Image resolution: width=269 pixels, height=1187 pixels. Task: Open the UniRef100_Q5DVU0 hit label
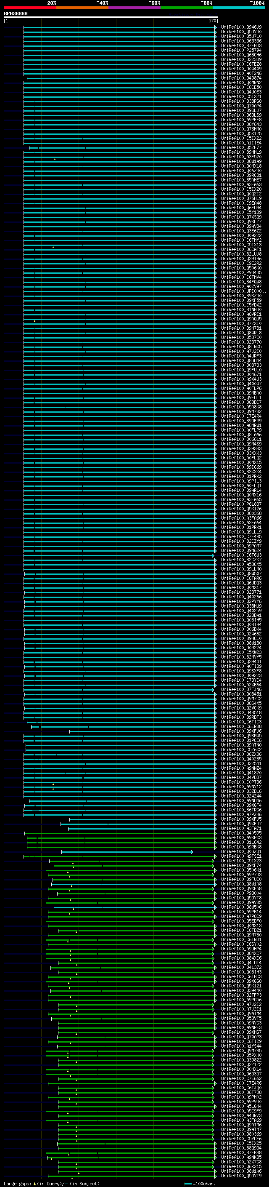[241, 32]
